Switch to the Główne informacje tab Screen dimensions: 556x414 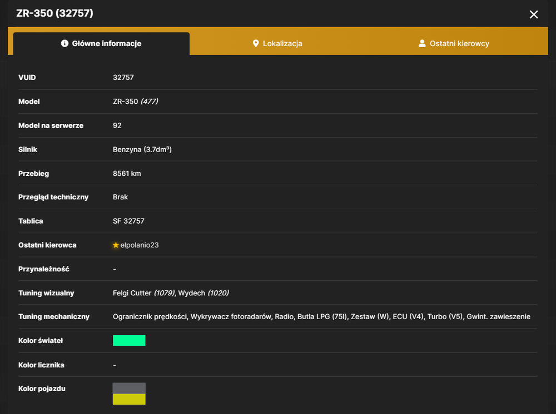pos(101,43)
